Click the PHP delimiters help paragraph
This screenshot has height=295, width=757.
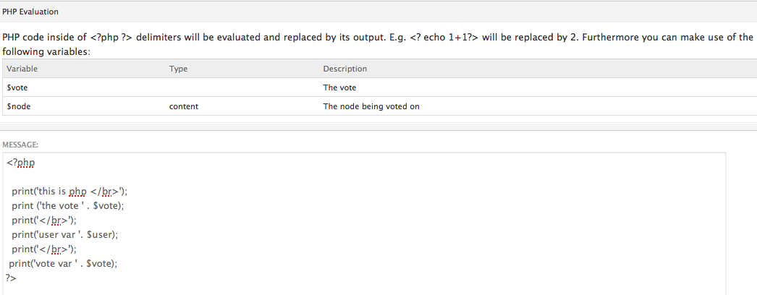pos(378,44)
